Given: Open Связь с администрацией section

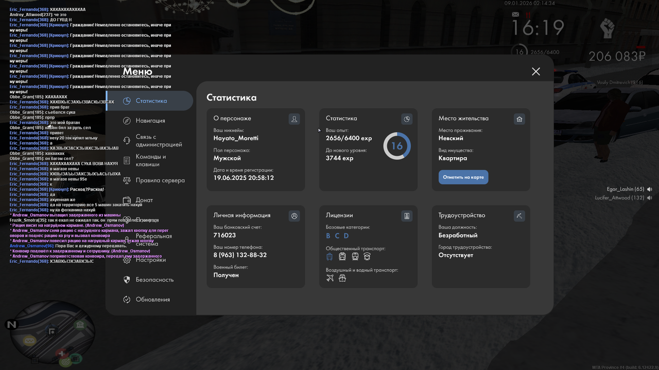Looking at the screenshot, I should pyautogui.click(x=159, y=141).
